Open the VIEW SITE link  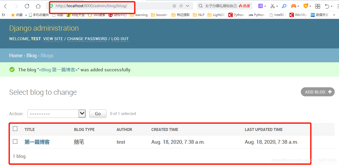(x=53, y=39)
